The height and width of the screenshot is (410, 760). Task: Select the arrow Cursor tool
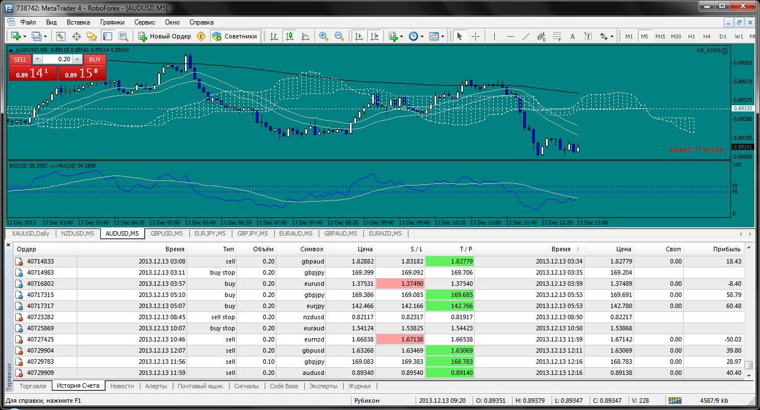pyautogui.click(x=460, y=36)
